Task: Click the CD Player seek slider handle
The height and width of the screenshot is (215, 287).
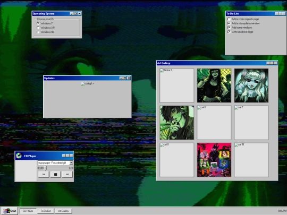Action: point(46,168)
